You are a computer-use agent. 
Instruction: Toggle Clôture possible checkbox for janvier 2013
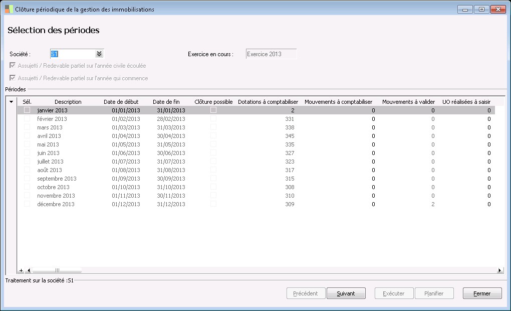[213, 110]
